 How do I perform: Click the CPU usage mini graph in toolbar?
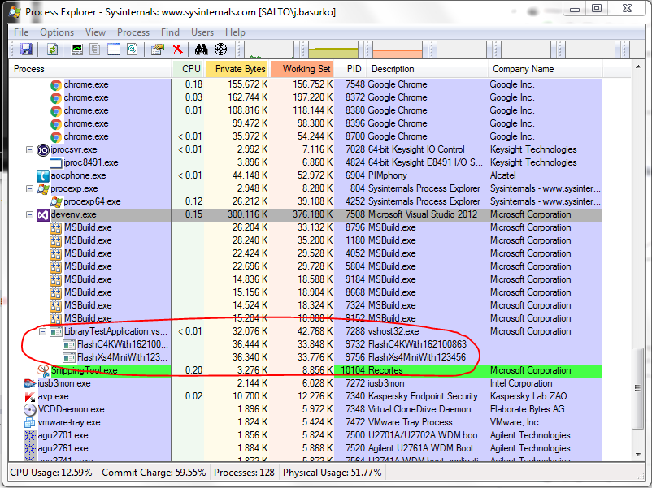(x=269, y=50)
